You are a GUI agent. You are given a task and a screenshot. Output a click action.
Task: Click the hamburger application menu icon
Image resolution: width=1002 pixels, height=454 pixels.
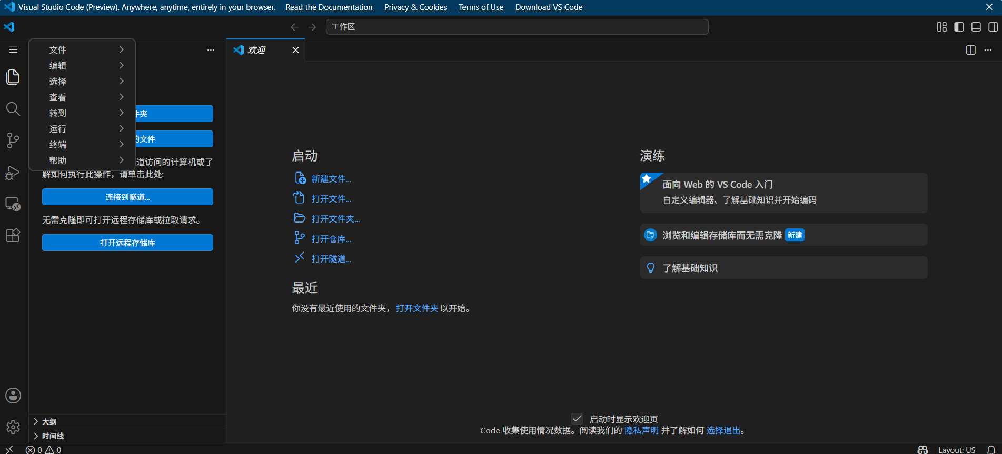(x=13, y=49)
